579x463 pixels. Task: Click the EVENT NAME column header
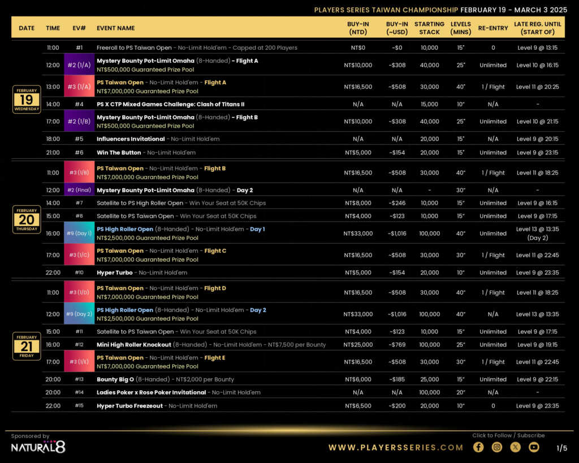(x=115, y=28)
